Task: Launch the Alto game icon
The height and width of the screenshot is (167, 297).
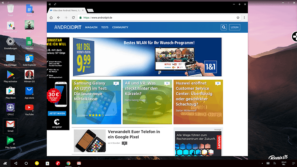Action: [29, 25]
